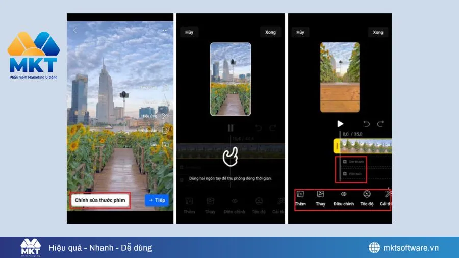This screenshot has width=459, height=258.
Task: Tap the two-finger pinch gesture hint icon
Action: [x=231, y=157]
